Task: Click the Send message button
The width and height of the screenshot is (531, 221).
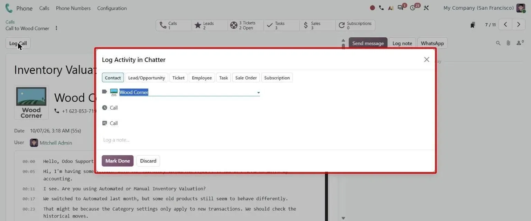Action: 368,43
